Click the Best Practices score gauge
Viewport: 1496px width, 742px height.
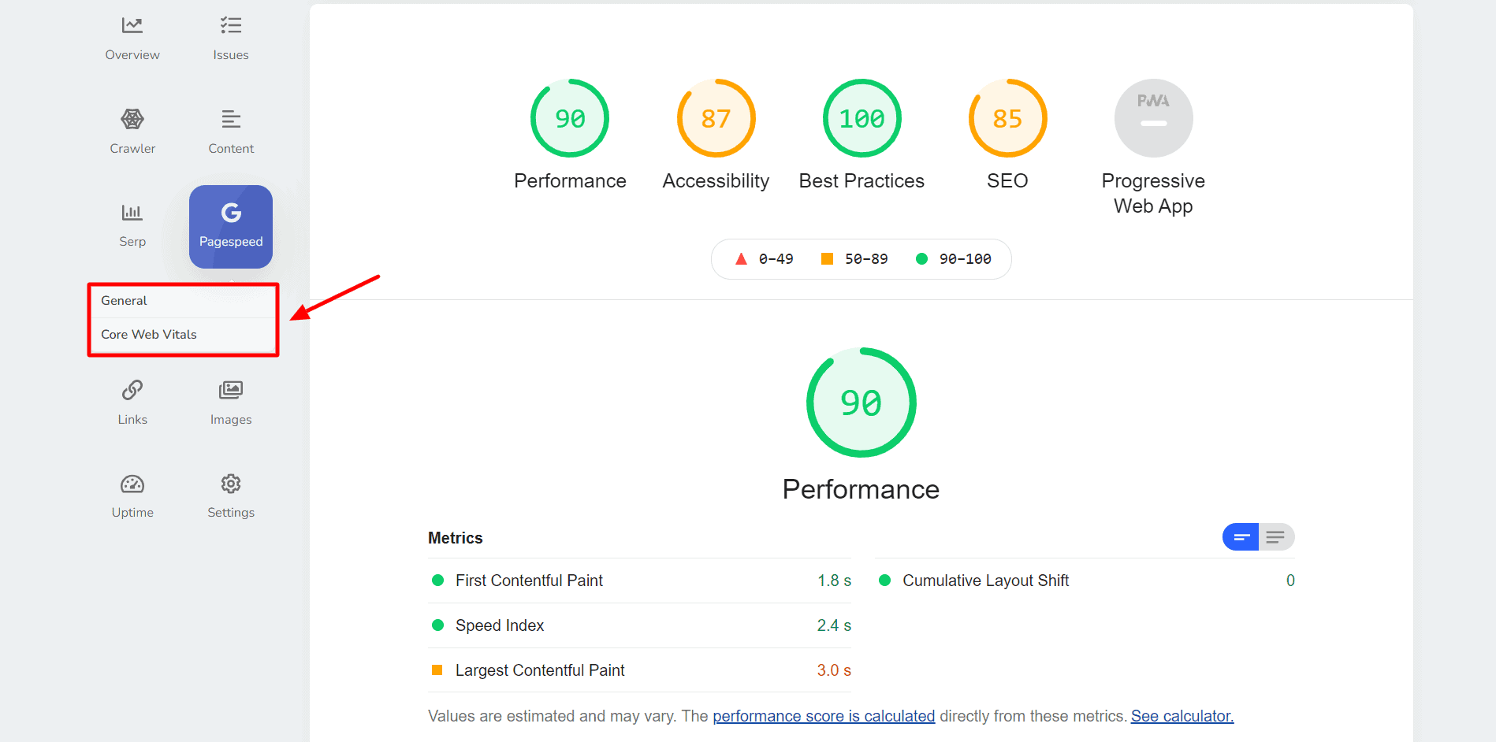coord(862,119)
